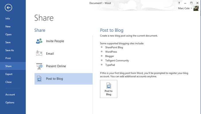This screenshot has width=201, height=114.
Task: Maximize the Word window
Action: coord(191,3)
